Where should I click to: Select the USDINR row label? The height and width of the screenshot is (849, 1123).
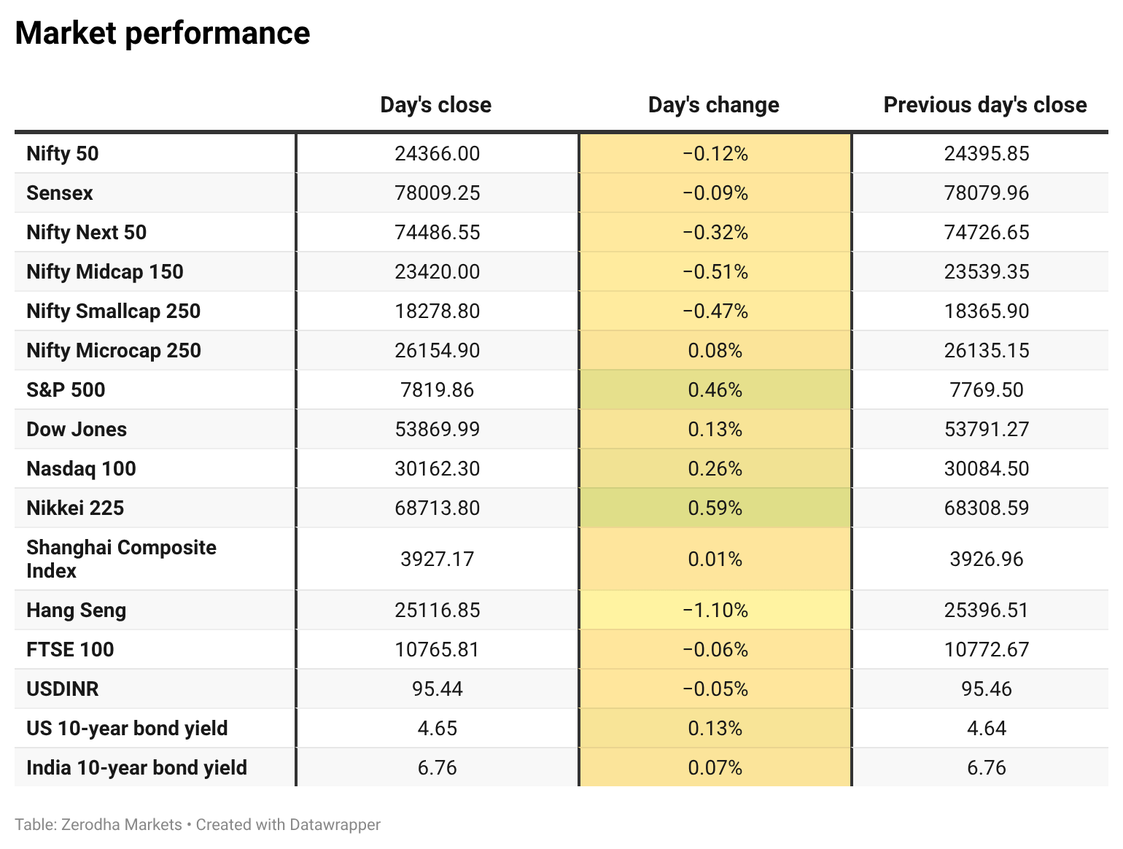pos(63,689)
